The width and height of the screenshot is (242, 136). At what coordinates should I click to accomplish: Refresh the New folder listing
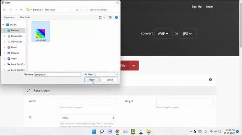point(77,10)
